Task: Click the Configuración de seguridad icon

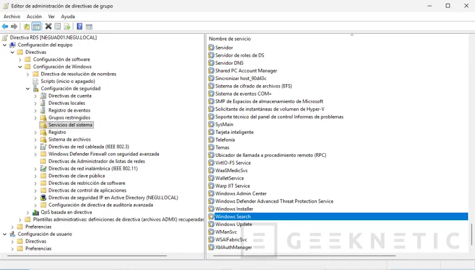Action: pyautogui.click(x=36, y=89)
